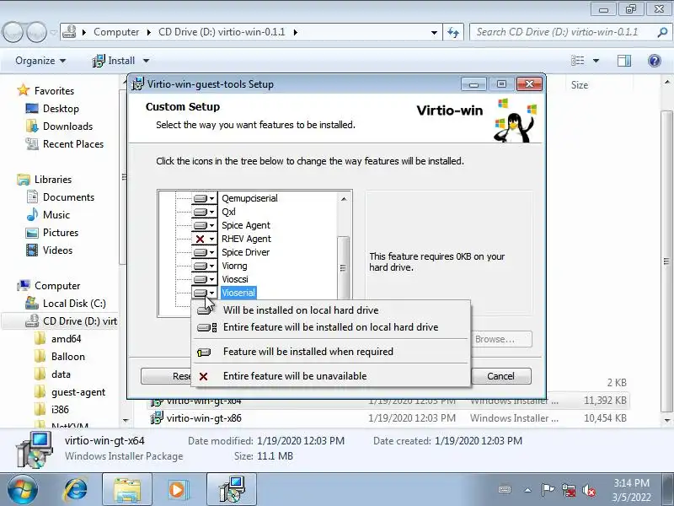Launch Internet Explorer from taskbar
Screen dimensions: 674x506
tap(76, 490)
